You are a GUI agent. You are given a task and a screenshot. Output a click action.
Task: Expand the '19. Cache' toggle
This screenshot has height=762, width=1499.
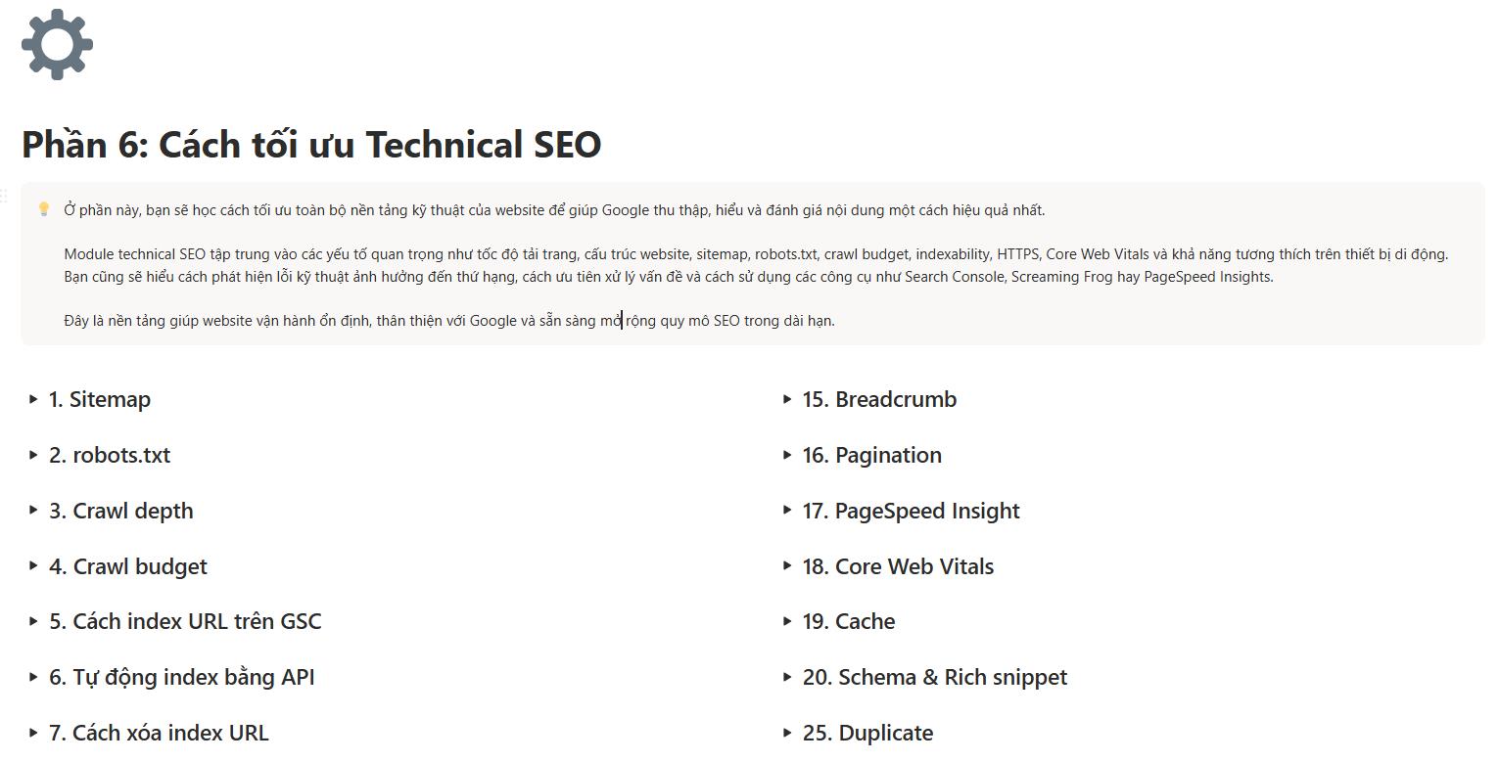pyautogui.click(x=786, y=621)
